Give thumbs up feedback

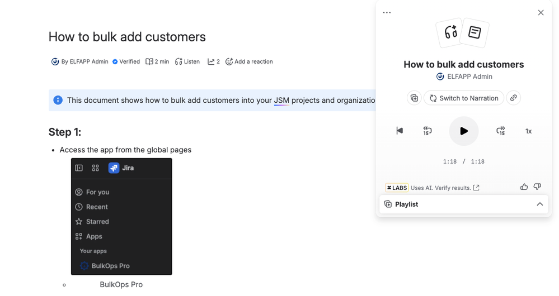[x=524, y=187]
